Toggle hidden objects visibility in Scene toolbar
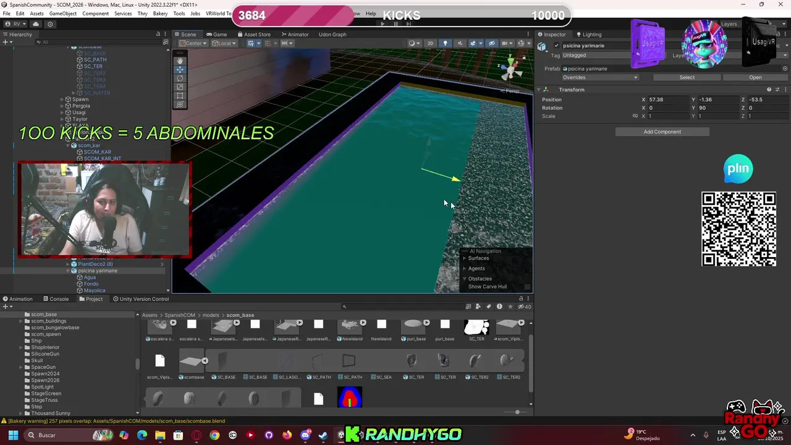The height and width of the screenshot is (445, 791). (x=491, y=43)
